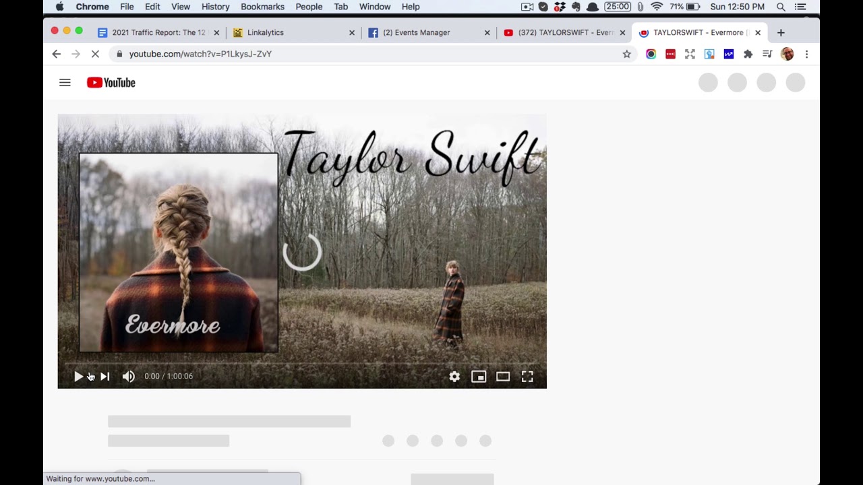Switch to (372) TAYLORSWIFT tab

[565, 32]
